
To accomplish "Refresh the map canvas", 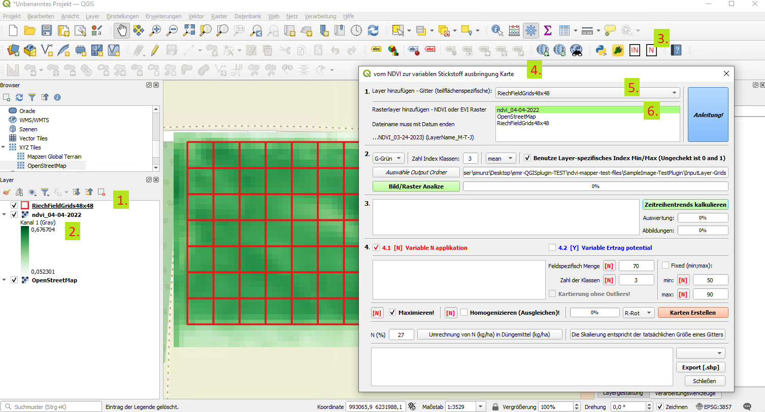I will pos(373,30).
